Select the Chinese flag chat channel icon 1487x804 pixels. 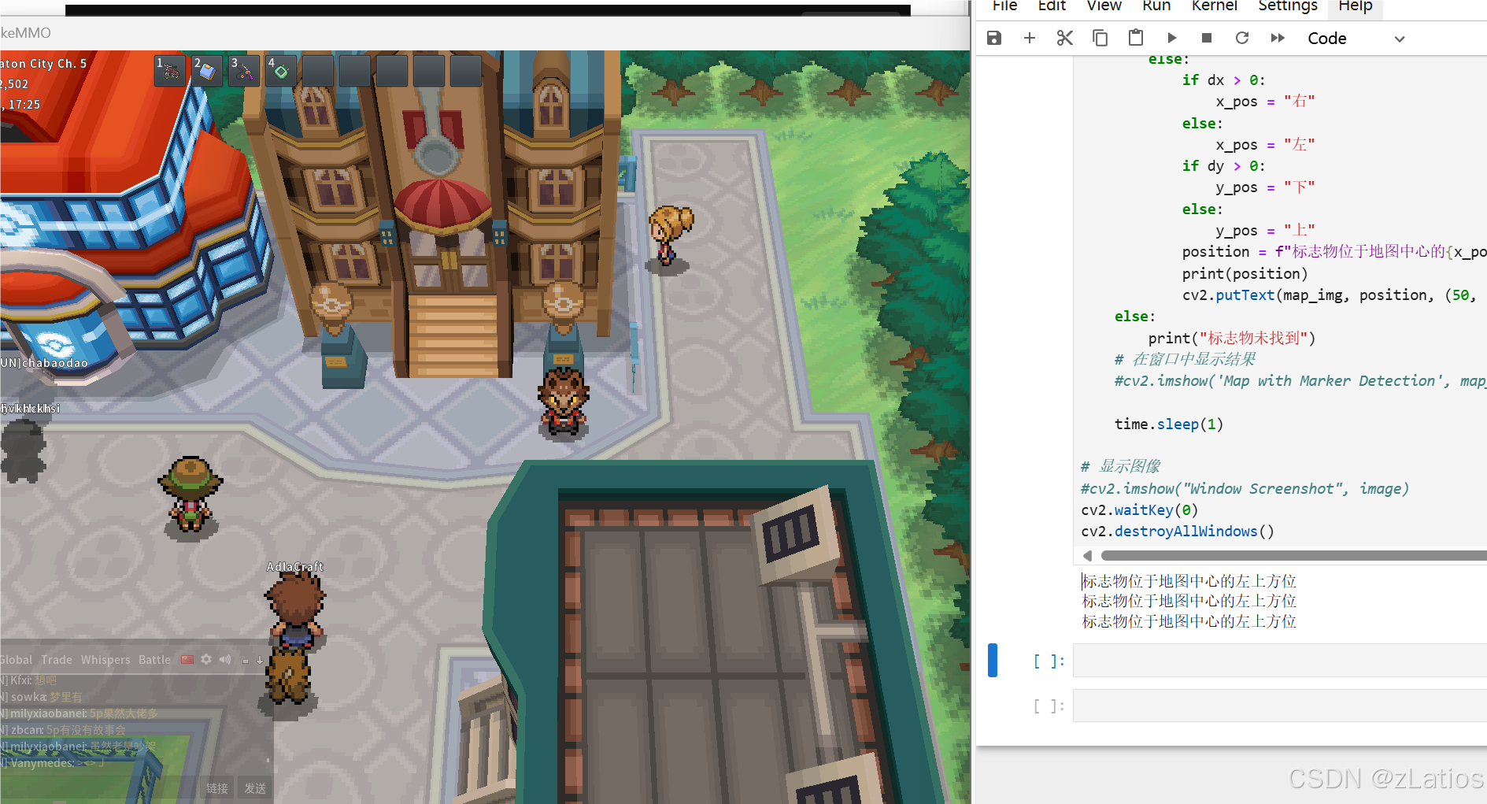coord(187,660)
